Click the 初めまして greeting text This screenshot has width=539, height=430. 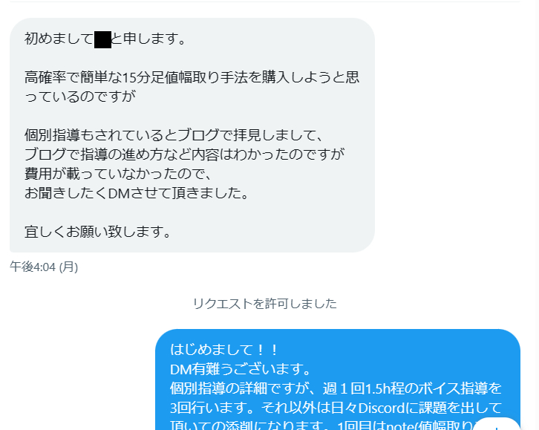click(59, 39)
